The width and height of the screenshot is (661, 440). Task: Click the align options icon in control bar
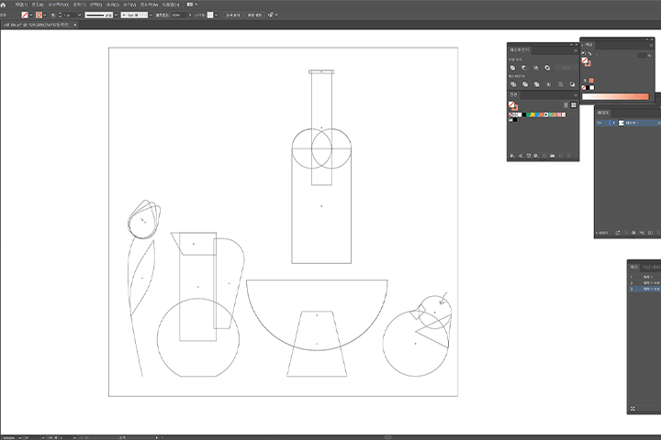271,15
